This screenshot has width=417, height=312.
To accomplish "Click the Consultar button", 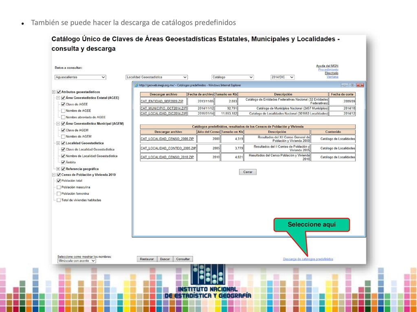I will click(183, 259).
